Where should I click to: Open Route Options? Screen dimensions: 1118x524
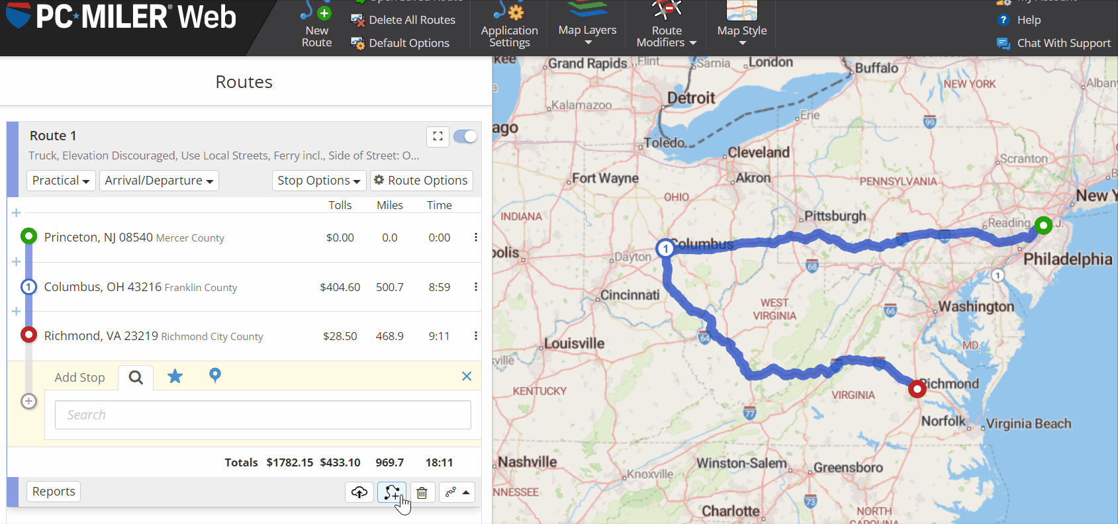tap(421, 181)
